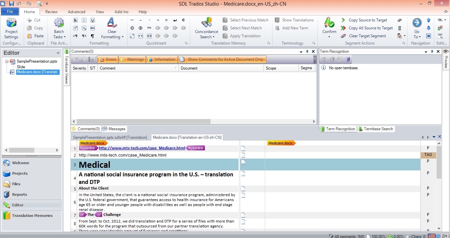
Task: Switch to Termbase Search tab
Action: (376, 129)
